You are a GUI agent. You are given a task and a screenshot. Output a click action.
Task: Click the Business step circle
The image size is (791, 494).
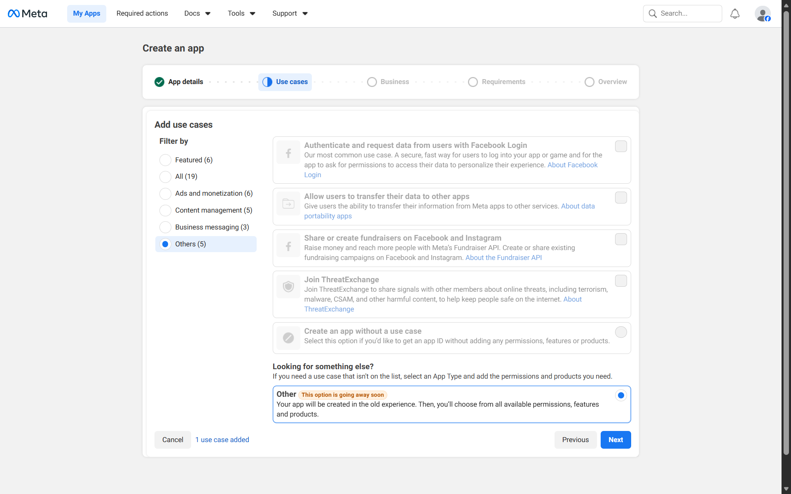[372, 82]
